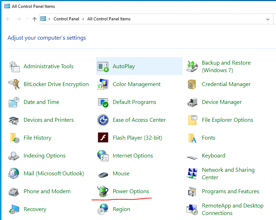This screenshot has width=276, height=220.
Task: Open the Ease of Access Center icon
Action: [103, 120]
